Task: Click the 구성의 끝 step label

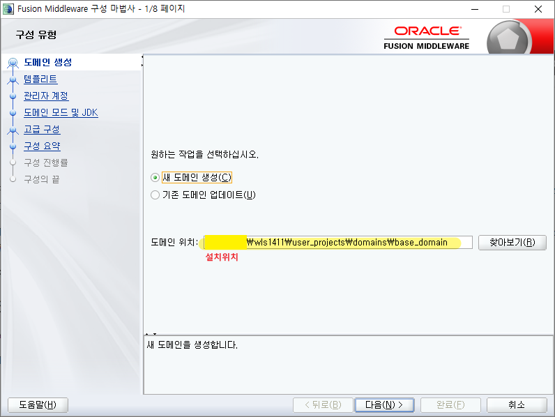Action: click(x=41, y=179)
